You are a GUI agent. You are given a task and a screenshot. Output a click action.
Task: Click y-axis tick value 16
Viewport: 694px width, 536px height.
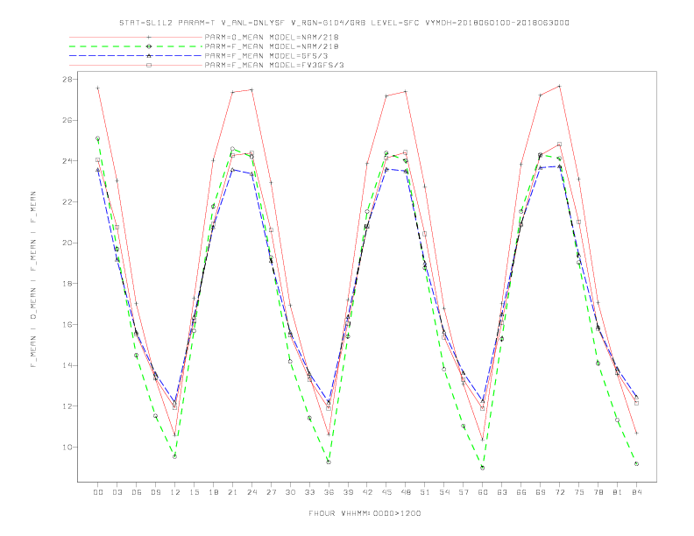coord(67,325)
